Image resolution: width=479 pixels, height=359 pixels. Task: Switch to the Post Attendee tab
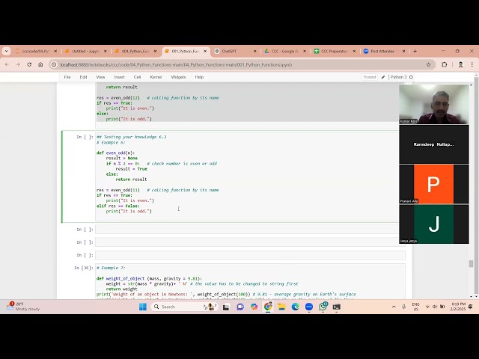[x=382, y=52]
